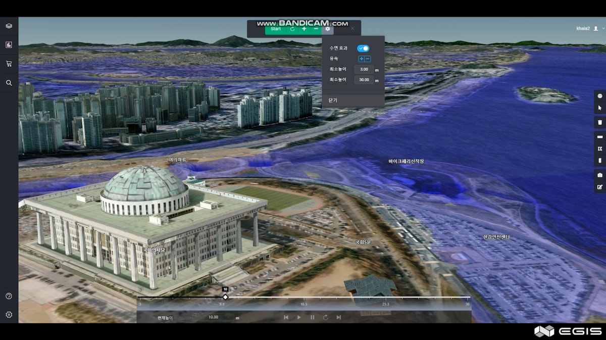Open the shopping cart icon in sidebar
The height and width of the screenshot is (340, 606).
tap(9, 64)
